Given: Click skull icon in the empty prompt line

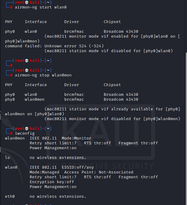Looking at the screenshot, I should [27, 60].
